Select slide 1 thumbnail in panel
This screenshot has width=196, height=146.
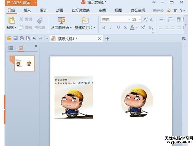[x=25, y=63]
